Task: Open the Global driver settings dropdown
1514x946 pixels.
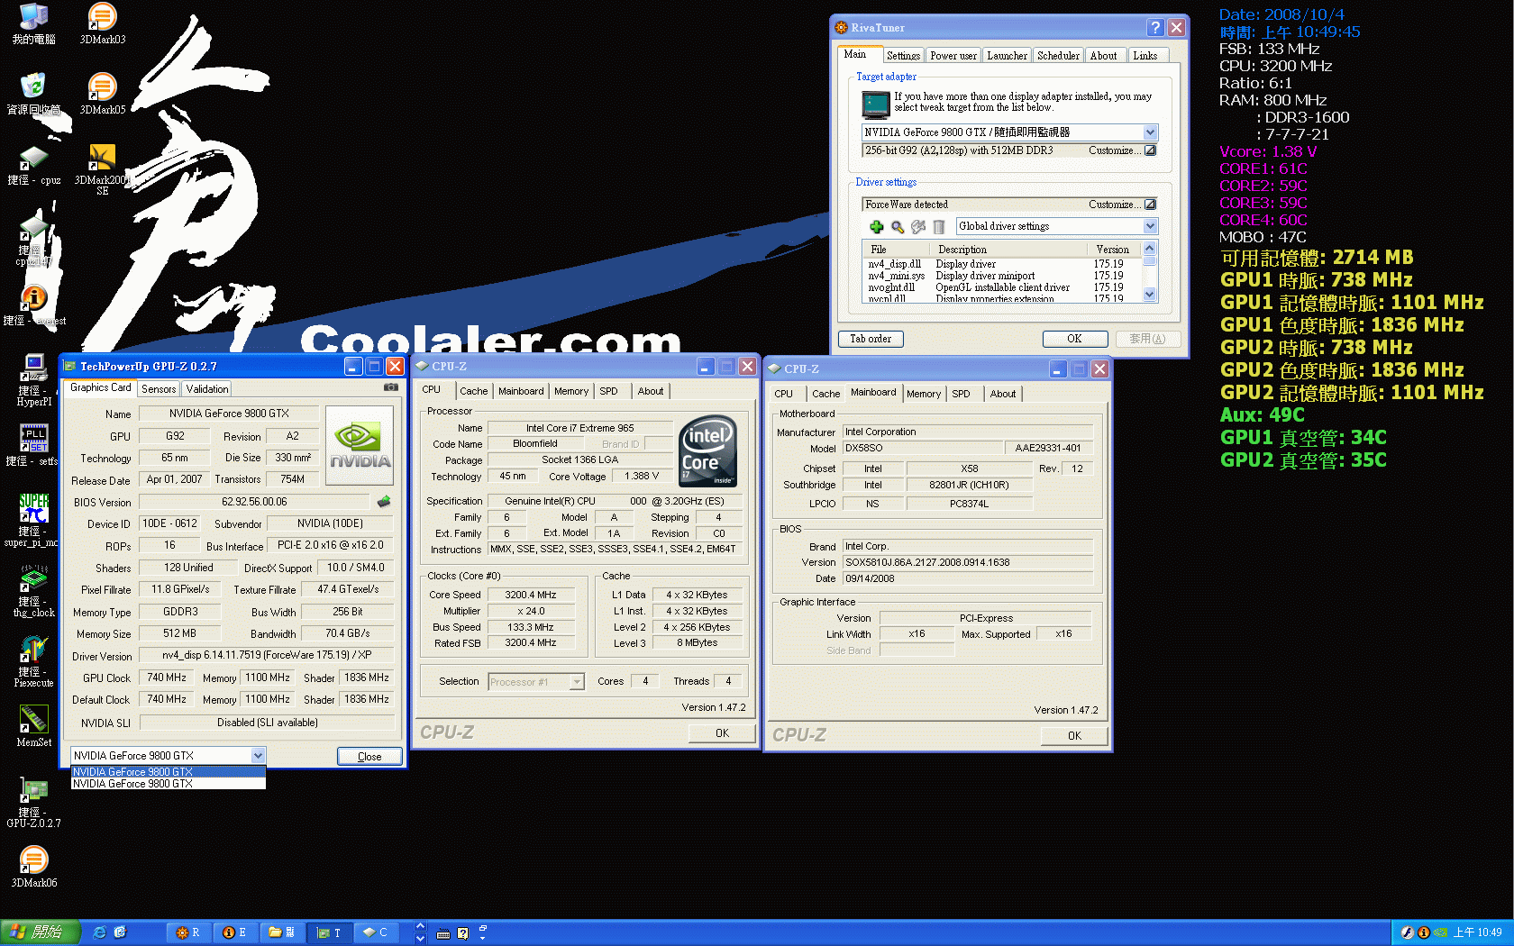Action: [x=1150, y=226]
